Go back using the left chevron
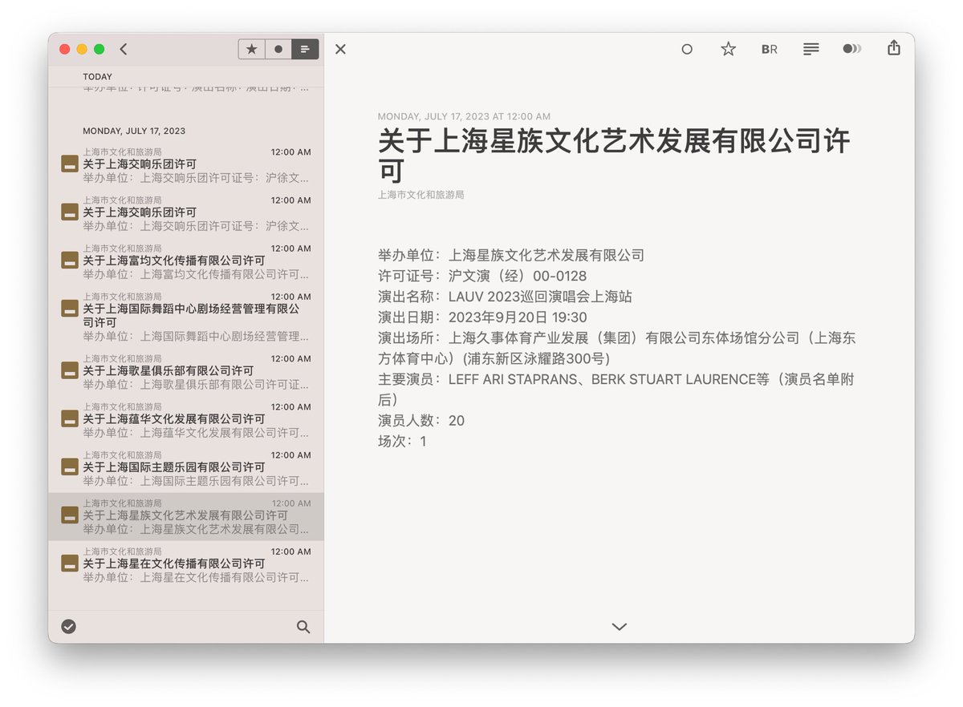Image resolution: width=963 pixels, height=707 pixels. coord(124,49)
